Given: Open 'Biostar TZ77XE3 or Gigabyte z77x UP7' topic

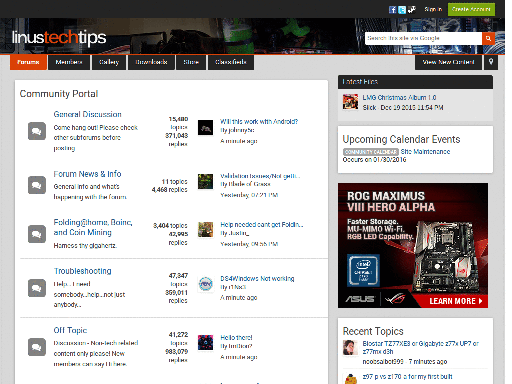Looking at the screenshot, I should [x=421, y=348].
